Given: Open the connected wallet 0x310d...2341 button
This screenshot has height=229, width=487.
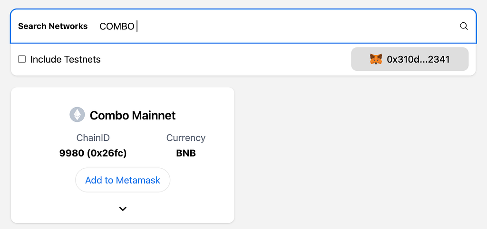Looking at the screenshot, I should (x=409, y=59).
